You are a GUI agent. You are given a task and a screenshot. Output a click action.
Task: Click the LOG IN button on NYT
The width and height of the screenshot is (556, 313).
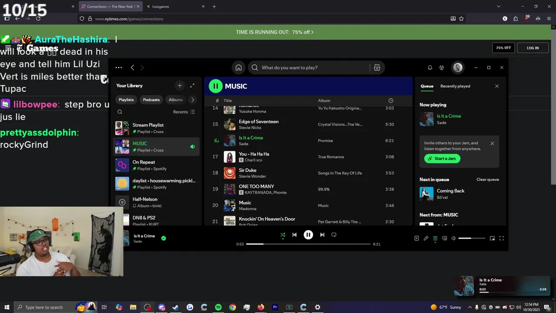click(533, 48)
